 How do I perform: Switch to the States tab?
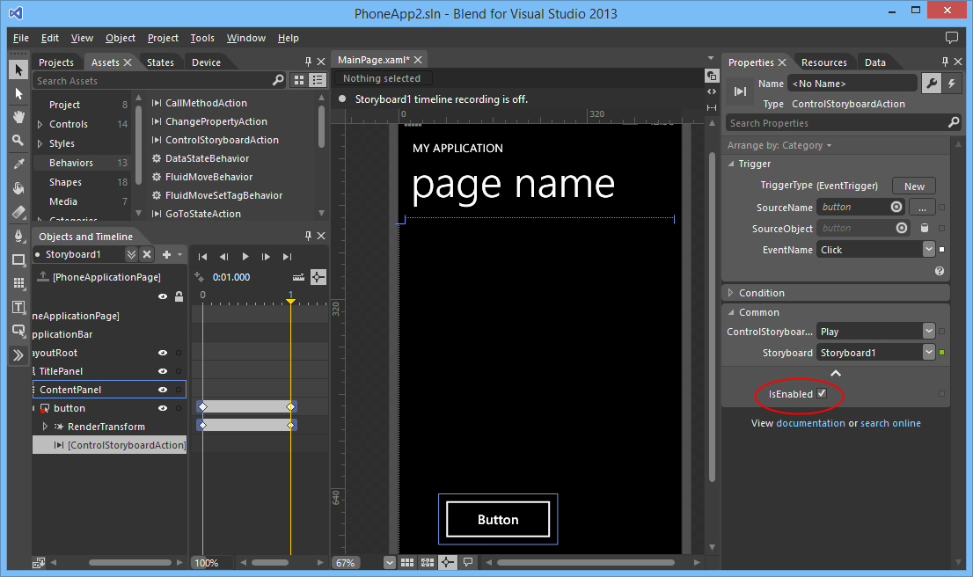[160, 62]
